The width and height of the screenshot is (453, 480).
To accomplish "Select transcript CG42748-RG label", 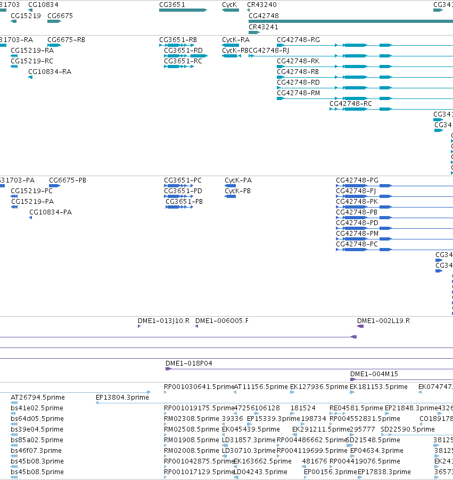I will pyautogui.click(x=298, y=40).
